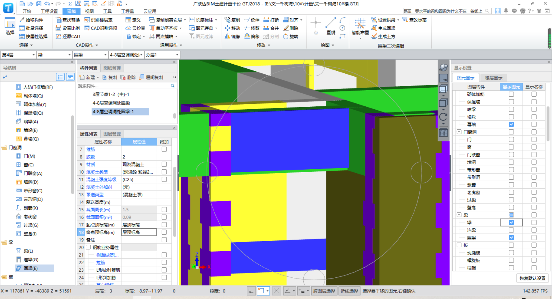Enable 连梁 display element checkbox
This screenshot has width=552, height=299.
click(x=511, y=230)
